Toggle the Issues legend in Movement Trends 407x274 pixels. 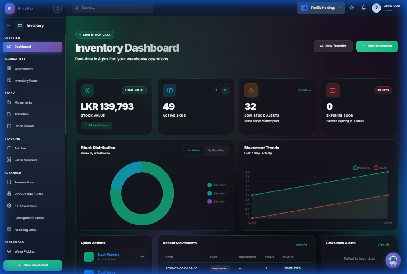(381, 167)
